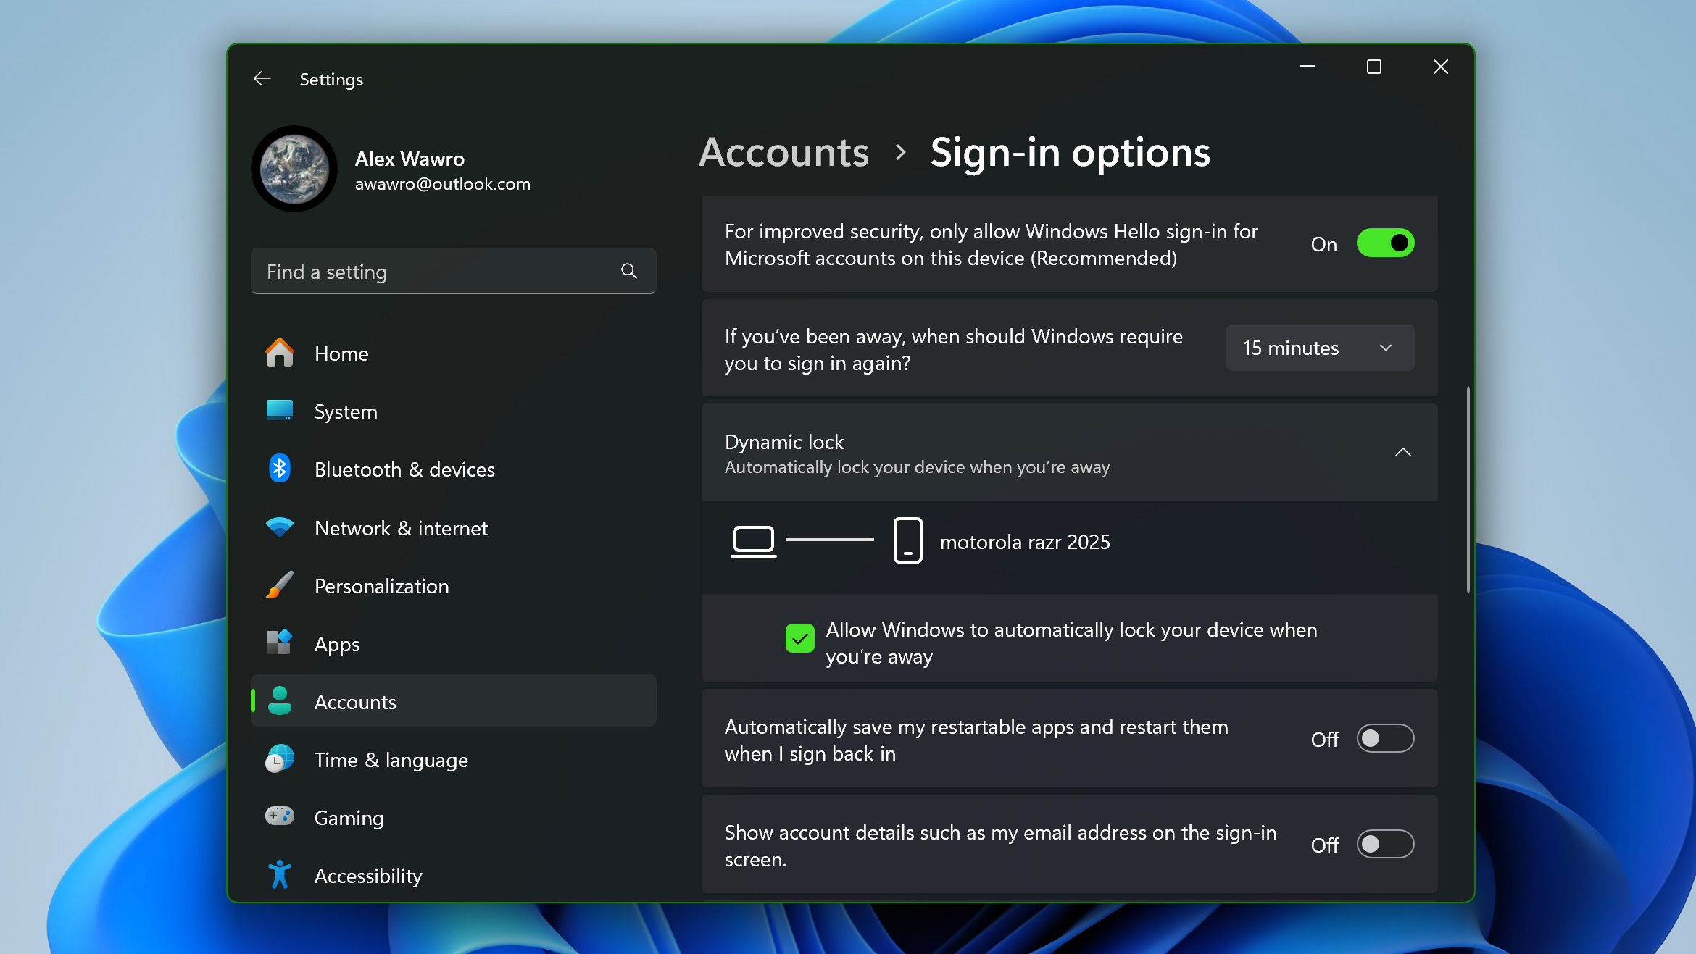This screenshot has width=1696, height=954.
Task: Enable showing account details on sign-in screen
Action: tap(1385, 844)
